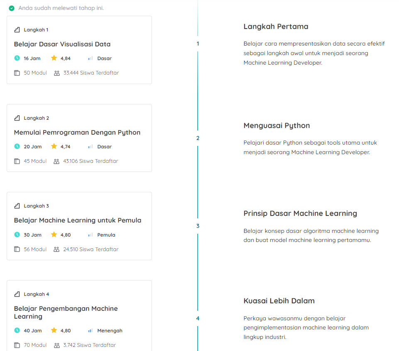Open Memulai Pemrograman Dengan Python course
This screenshot has height=351, width=399.
pos(77,132)
